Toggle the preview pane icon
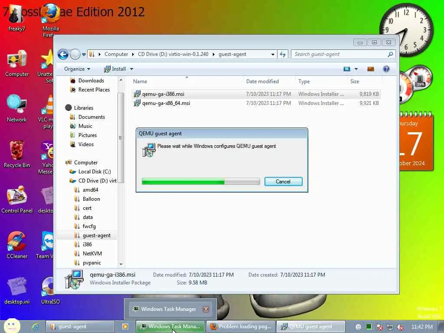 point(371,69)
